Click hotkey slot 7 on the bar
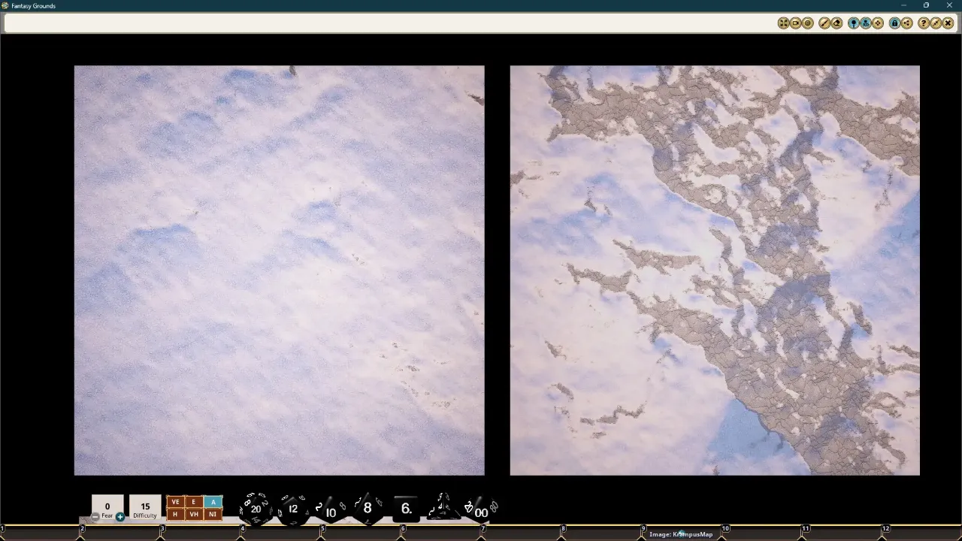Image resolution: width=962 pixels, height=541 pixels. [x=522, y=533]
